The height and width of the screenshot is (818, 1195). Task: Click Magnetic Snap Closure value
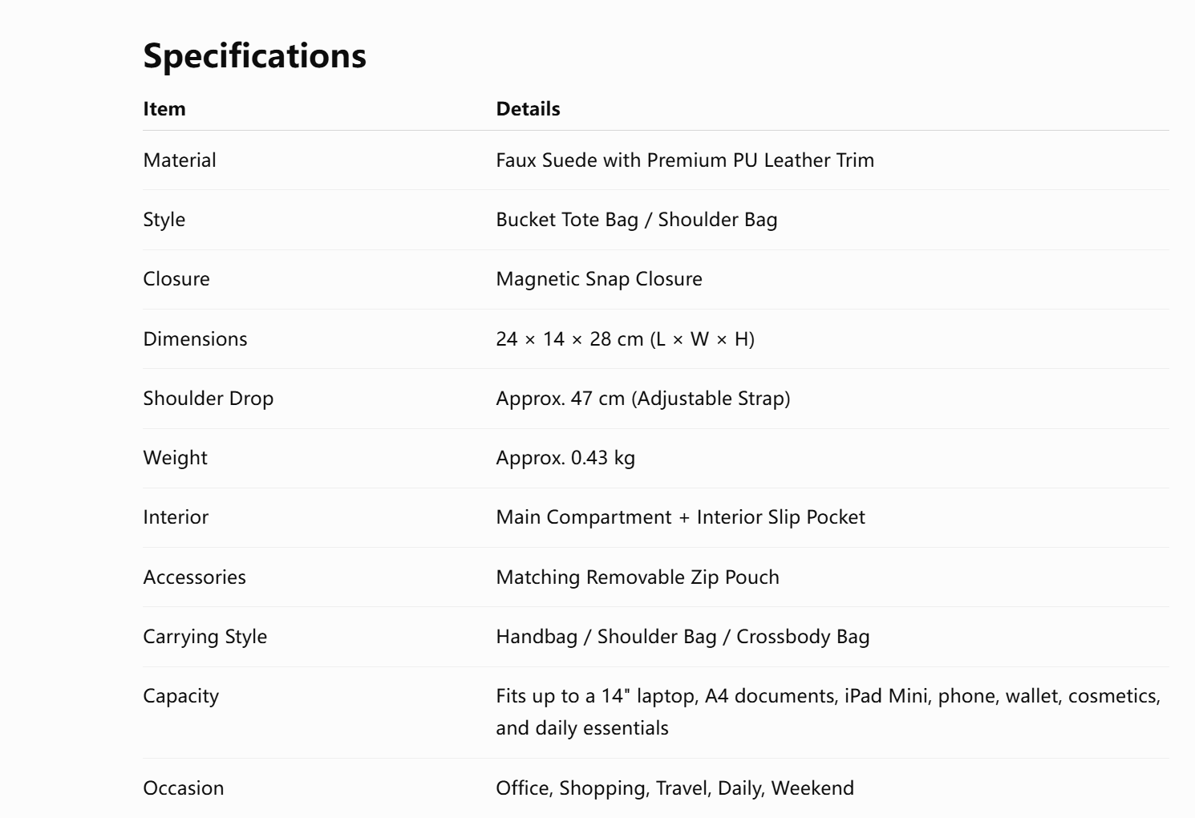(x=599, y=279)
